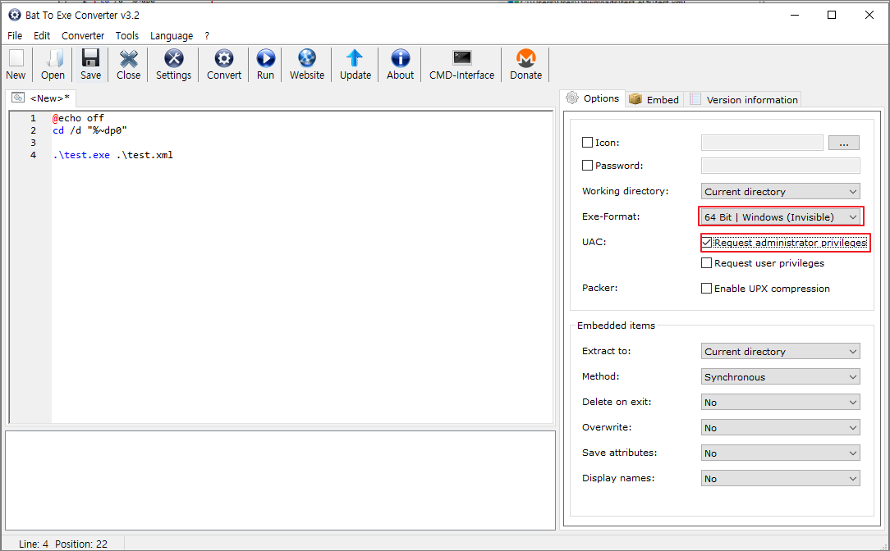Image resolution: width=890 pixels, height=551 pixels.
Task: Open the Language menu
Action: click(x=172, y=36)
